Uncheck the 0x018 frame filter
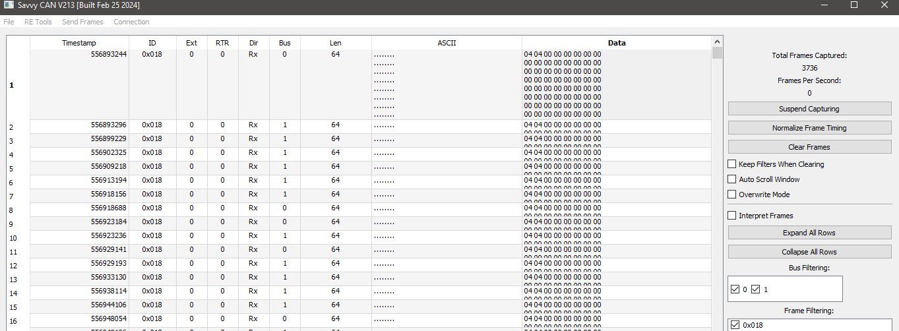This screenshot has height=331, width=899. pyautogui.click(x=735, y=324)
